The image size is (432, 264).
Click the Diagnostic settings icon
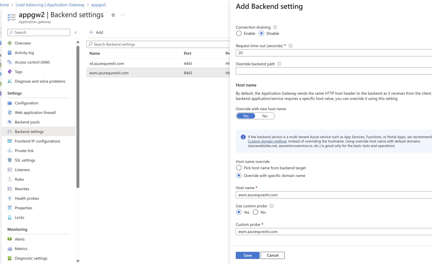pos(10,258)
